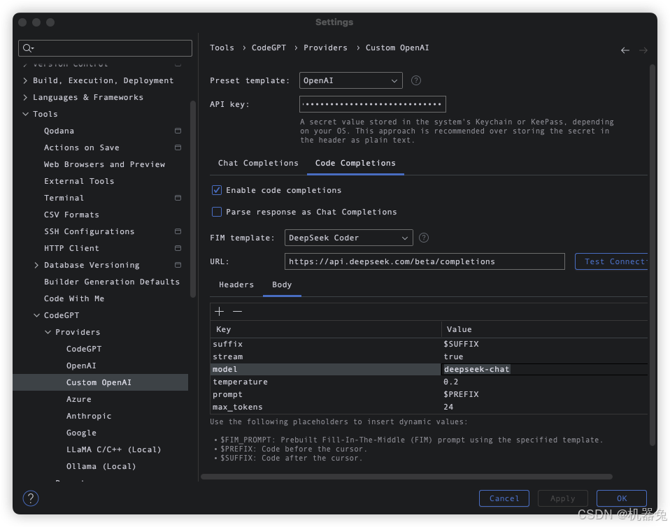Click the horizontal scrollbar at panel bottom
The width and height of the screenshot is (670, 527).
(406, 477)
